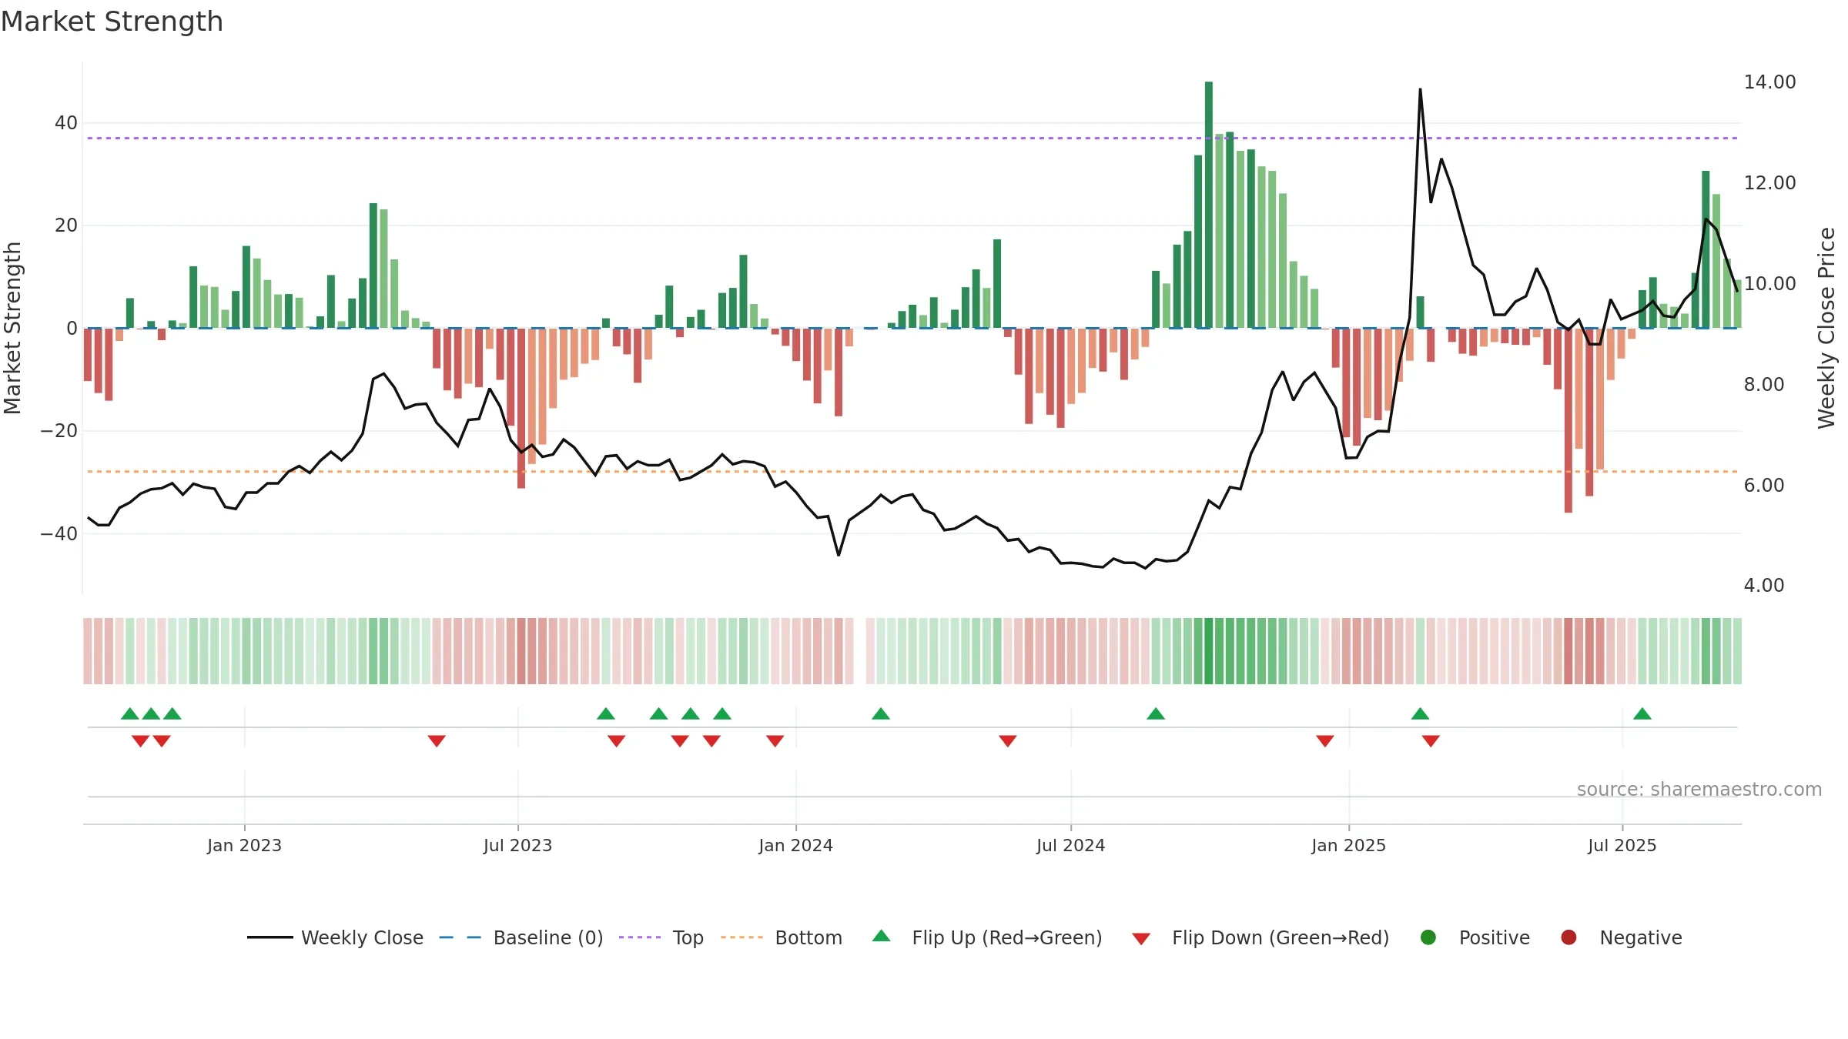Select the lone Flip Down marker before Jul 2023
Image resolution: width=1848 pixels, height=1039 pixels.
coord(437,740)
